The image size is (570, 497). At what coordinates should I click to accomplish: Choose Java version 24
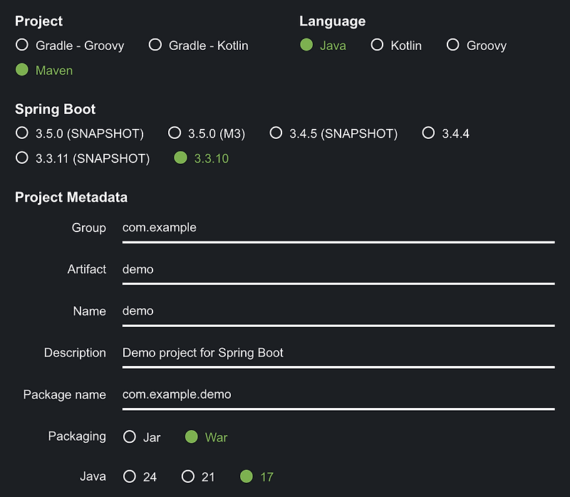tap(129, 476)
